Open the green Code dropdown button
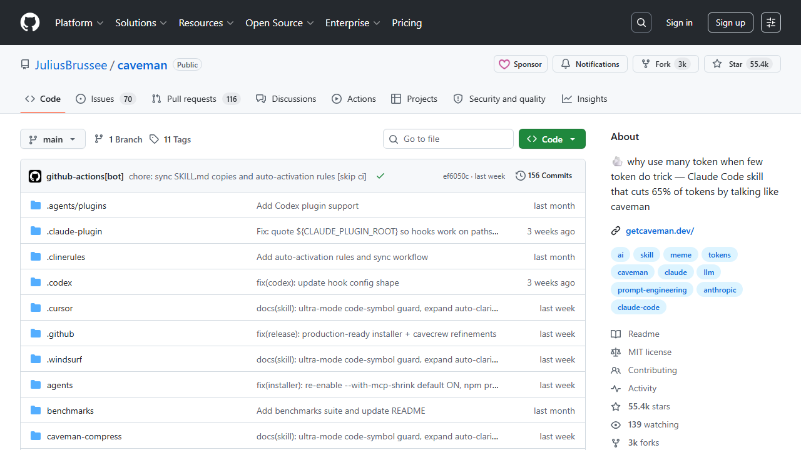 click(x=552, y=139)
